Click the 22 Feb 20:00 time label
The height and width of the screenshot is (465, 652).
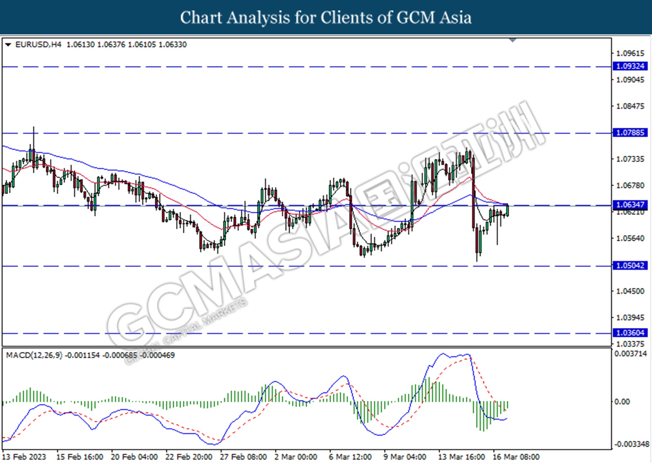click(x=189, y=457)
